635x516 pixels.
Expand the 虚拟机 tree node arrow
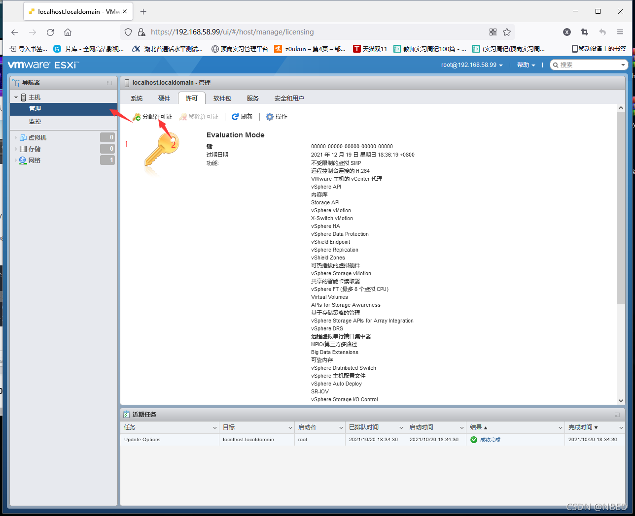coord(16,138)
